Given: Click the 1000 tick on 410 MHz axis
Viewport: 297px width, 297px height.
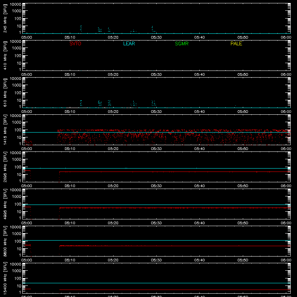Looking at the screenshot, I should click(x=17, y=48).
